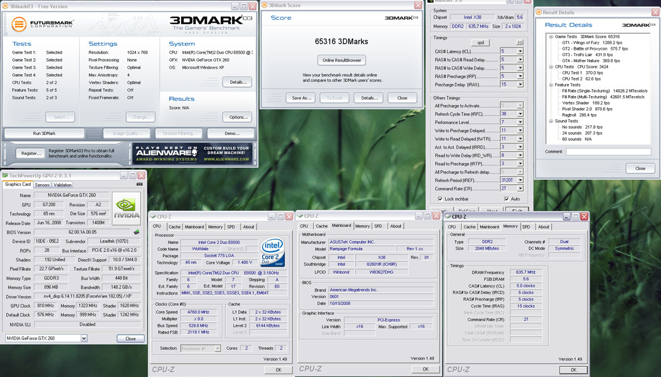Viewport: 661px width, 377px height.
Task: Click the Options button in 3DMark03
Action: pos(238,117)
